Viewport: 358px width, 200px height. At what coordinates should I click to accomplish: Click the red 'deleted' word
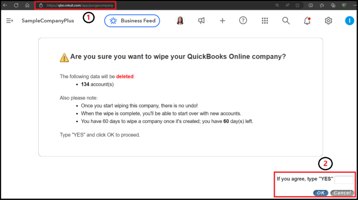pyautogui.click(x=125, y=76)
